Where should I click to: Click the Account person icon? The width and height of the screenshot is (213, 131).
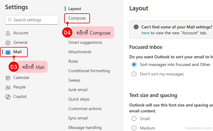pos(8,33)
